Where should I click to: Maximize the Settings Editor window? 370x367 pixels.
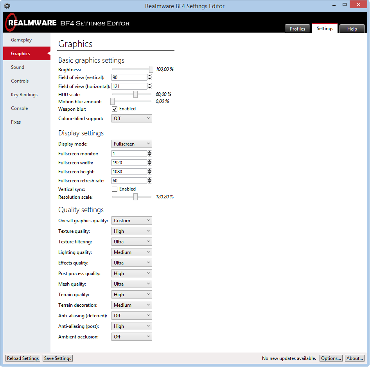coord(345,4)
